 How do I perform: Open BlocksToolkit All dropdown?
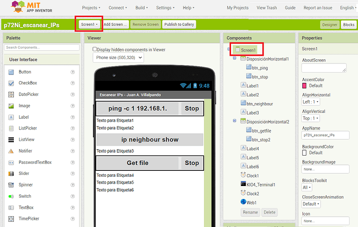(x=307, y=187)
